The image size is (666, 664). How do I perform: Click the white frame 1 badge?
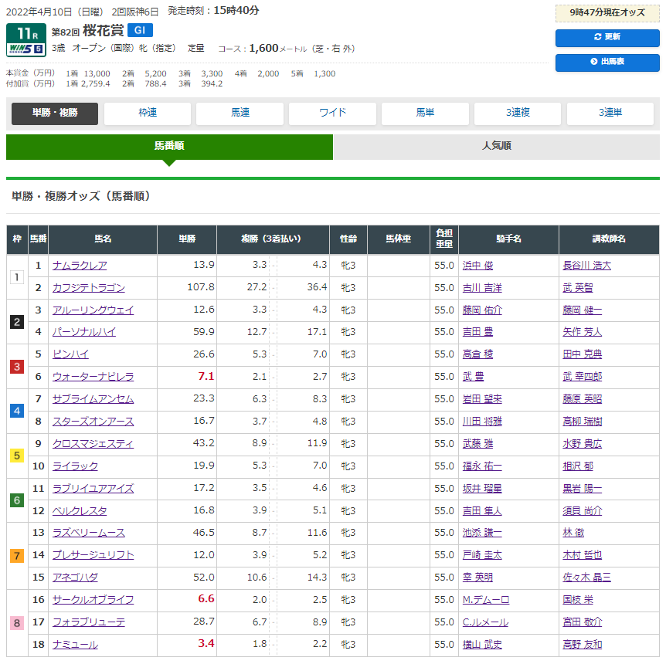17,278
